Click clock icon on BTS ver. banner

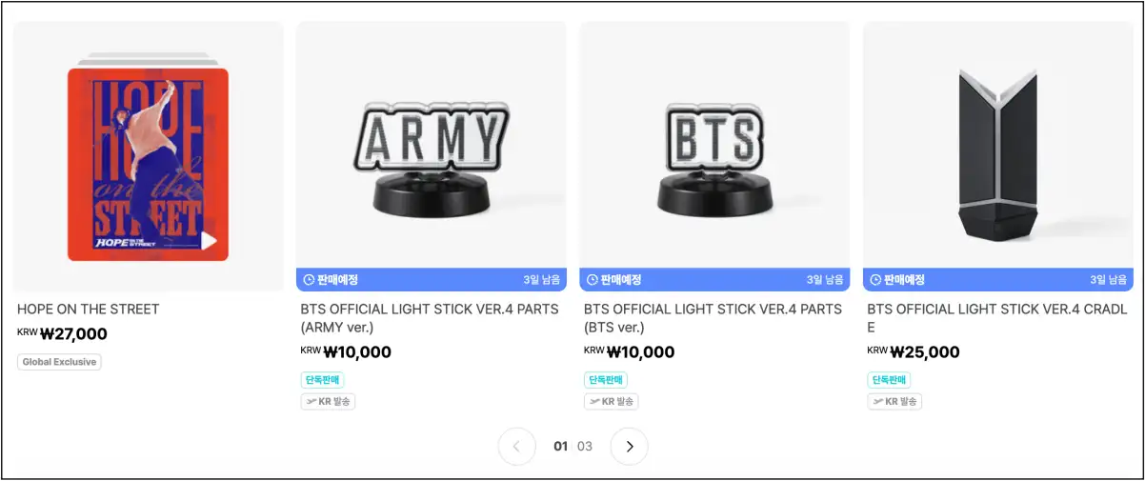coord(592,280)
